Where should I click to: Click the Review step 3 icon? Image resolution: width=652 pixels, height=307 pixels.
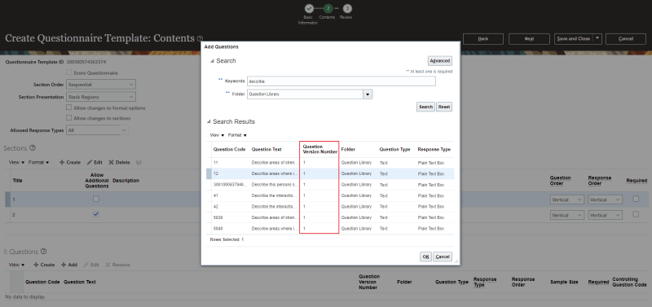click(347, 8)
